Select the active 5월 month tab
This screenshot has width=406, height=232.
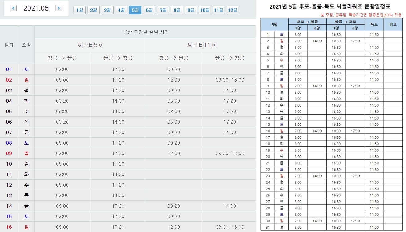135,10
